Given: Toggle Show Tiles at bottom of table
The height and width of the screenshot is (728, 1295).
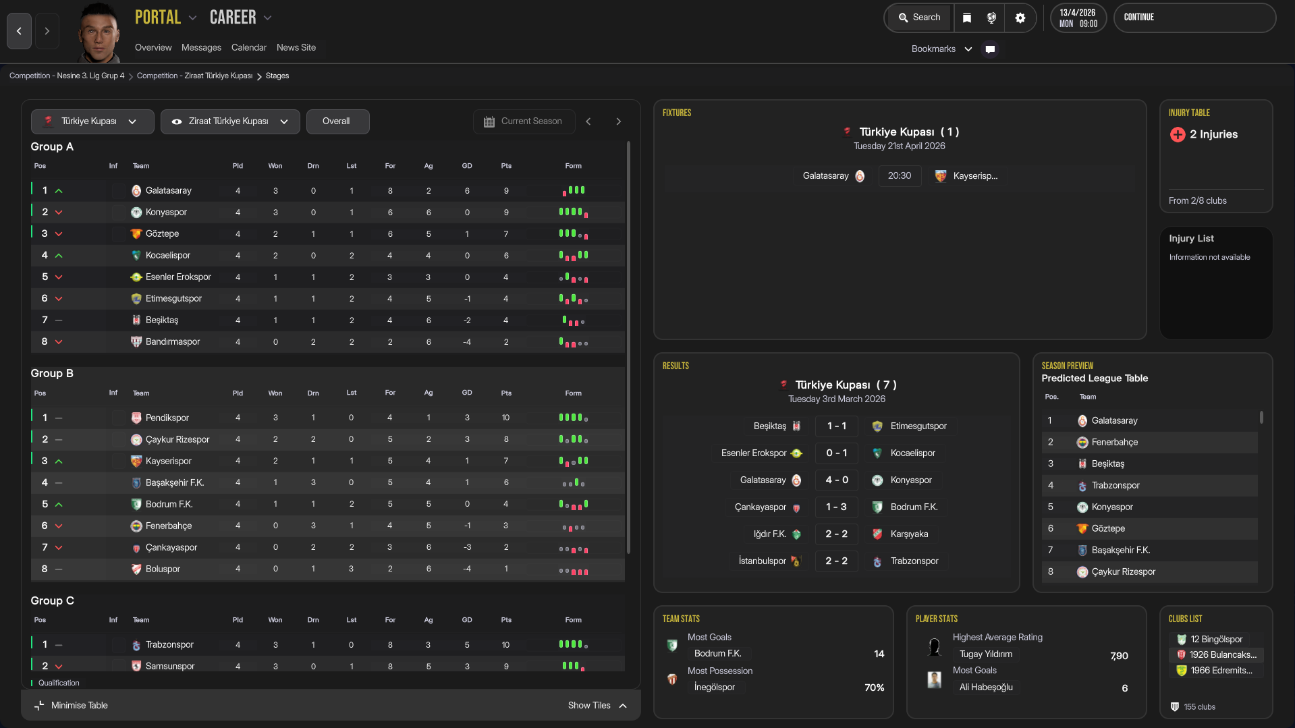Looking at the screenshot, I should point(597,706).
